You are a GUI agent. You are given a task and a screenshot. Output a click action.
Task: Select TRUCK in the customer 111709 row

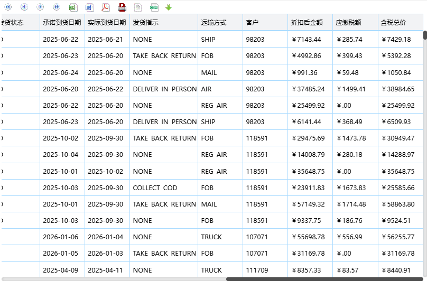click(x=220, y=270)
